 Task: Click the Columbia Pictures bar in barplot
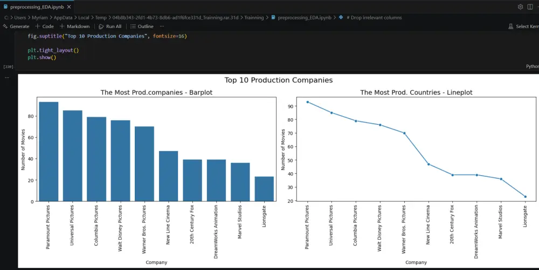pos(96,159)
